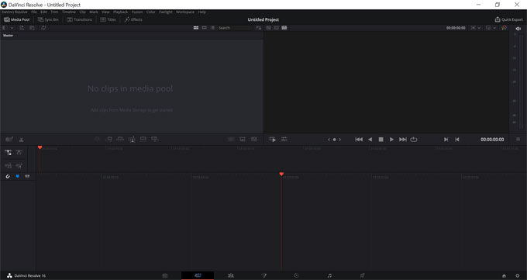Open the Timeline menu
Screen dimensions: 527x280
click(69, 12)
